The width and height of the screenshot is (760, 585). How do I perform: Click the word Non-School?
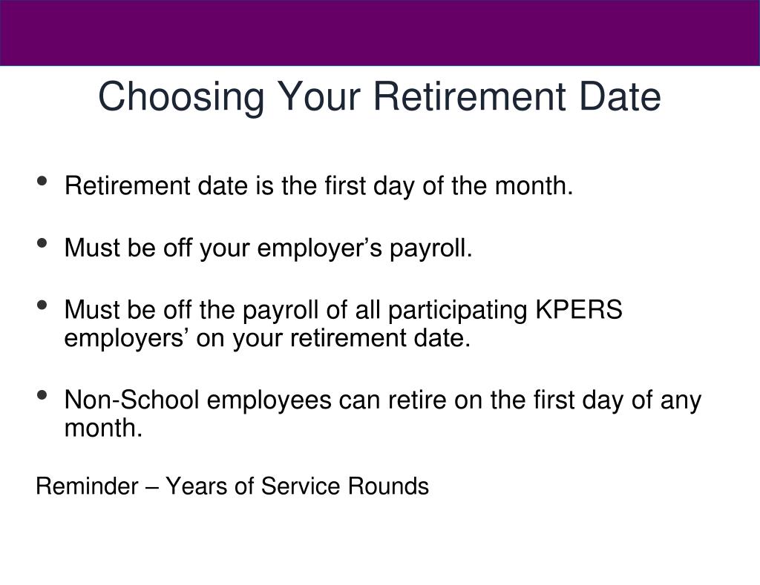tap(132, 400)
